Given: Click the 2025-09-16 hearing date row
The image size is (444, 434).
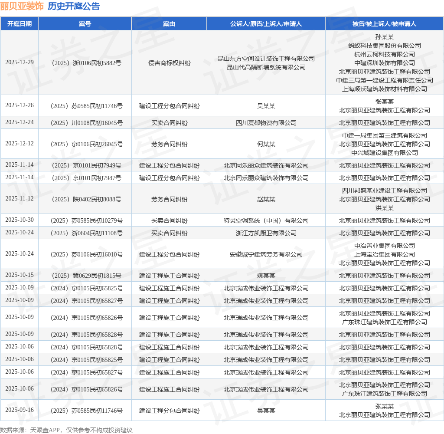Looking at the screenshot, I should 19,410.
